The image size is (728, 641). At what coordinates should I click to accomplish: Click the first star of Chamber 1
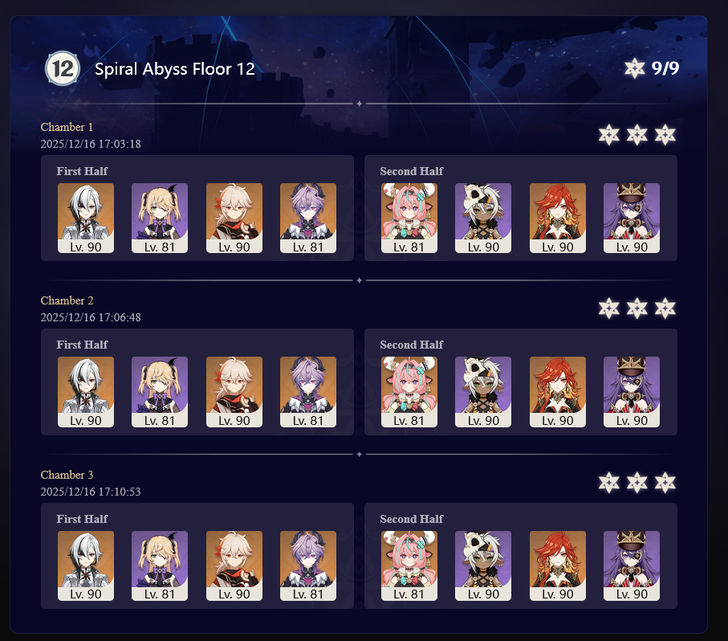point(608,135)
